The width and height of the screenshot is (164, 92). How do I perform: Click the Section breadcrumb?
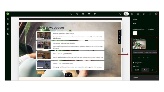pos(135,20)
